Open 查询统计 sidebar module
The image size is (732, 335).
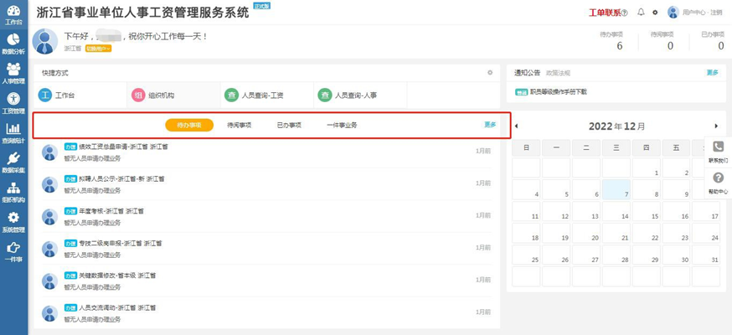13,133
